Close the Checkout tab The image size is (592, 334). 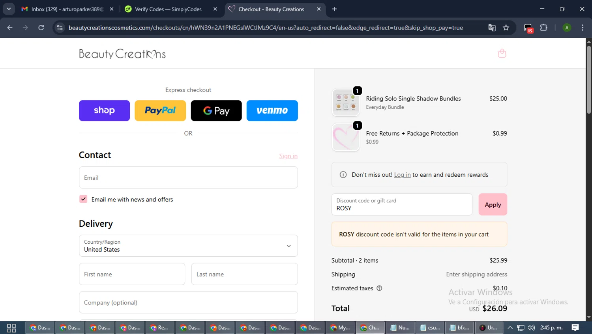point(319,9)
